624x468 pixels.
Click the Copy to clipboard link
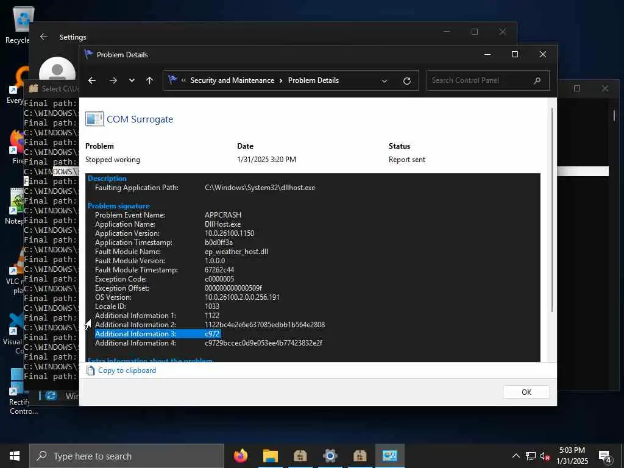(127, 370)
